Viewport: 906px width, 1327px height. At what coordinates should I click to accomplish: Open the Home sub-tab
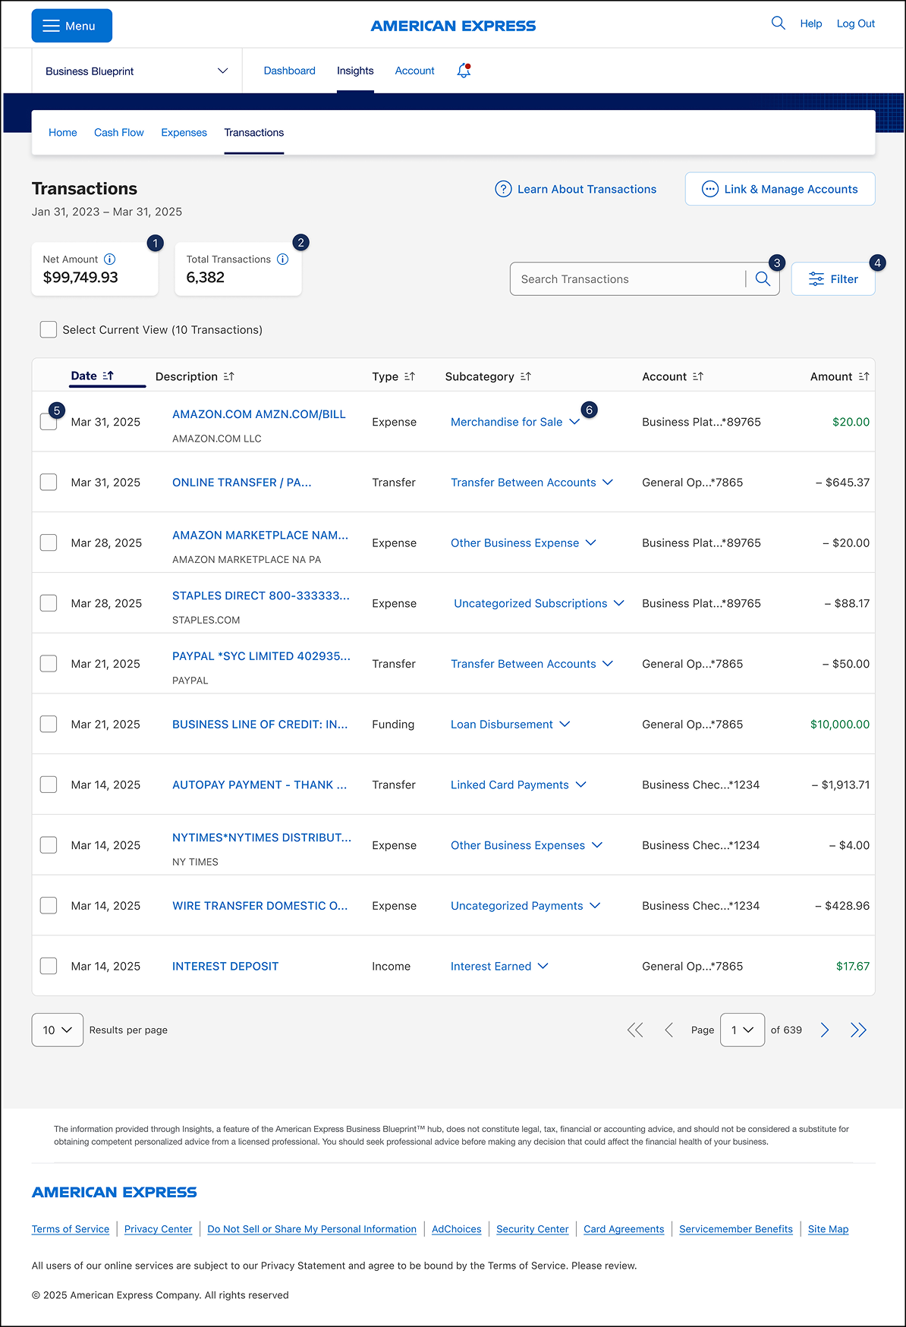pos(63,132)
